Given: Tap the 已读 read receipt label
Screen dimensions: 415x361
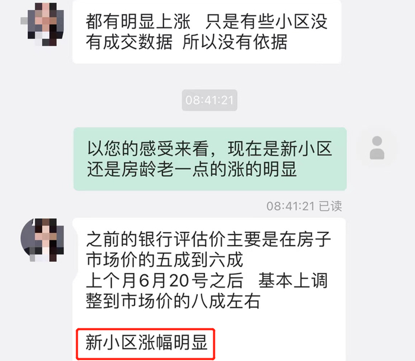Looking at the screenshot, I should [x=330, y=206].
